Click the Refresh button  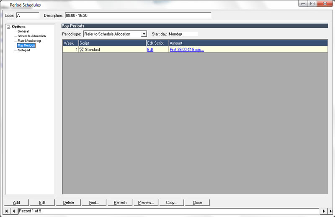(x=120, y=202)
